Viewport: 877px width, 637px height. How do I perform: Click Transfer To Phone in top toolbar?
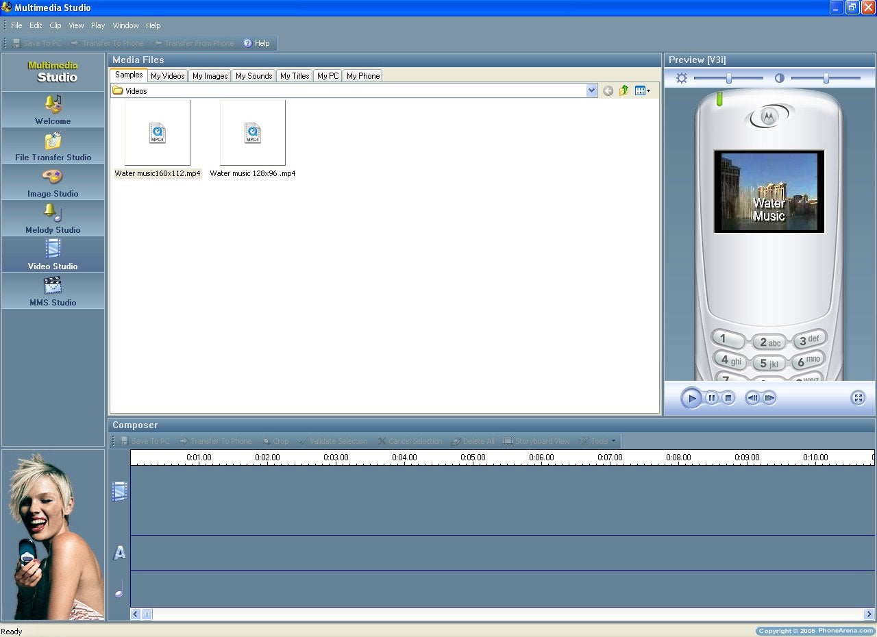tap(108, 43)
